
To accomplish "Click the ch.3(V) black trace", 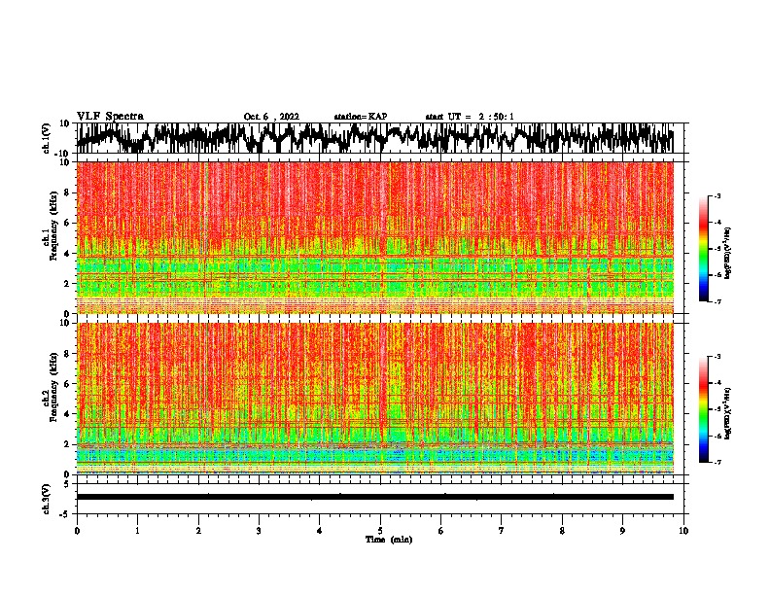I will click(374, 497).
